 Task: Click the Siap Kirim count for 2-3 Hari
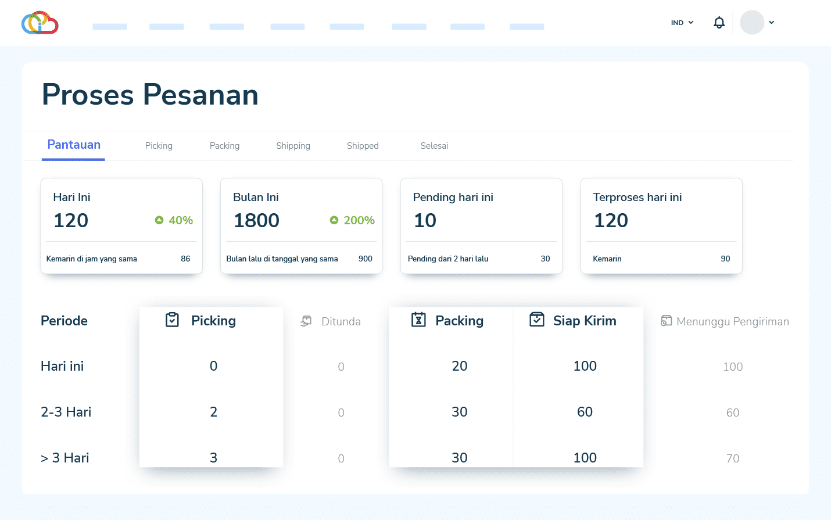point(585,412)
